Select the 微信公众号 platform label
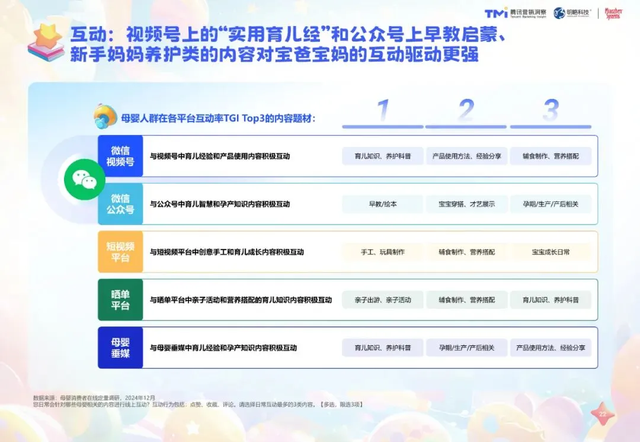The width and height of the screenshot is (640, 442). click(x=120, y=204)
